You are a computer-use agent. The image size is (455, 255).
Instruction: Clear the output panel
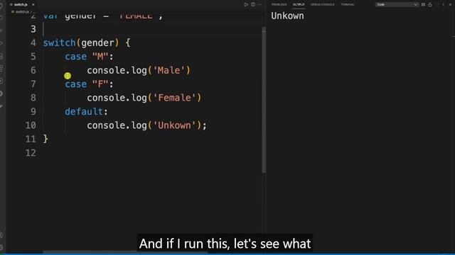tap(423, 5)
